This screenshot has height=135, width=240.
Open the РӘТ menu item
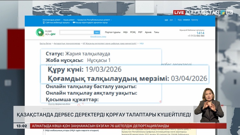click(x=140, y=32)
